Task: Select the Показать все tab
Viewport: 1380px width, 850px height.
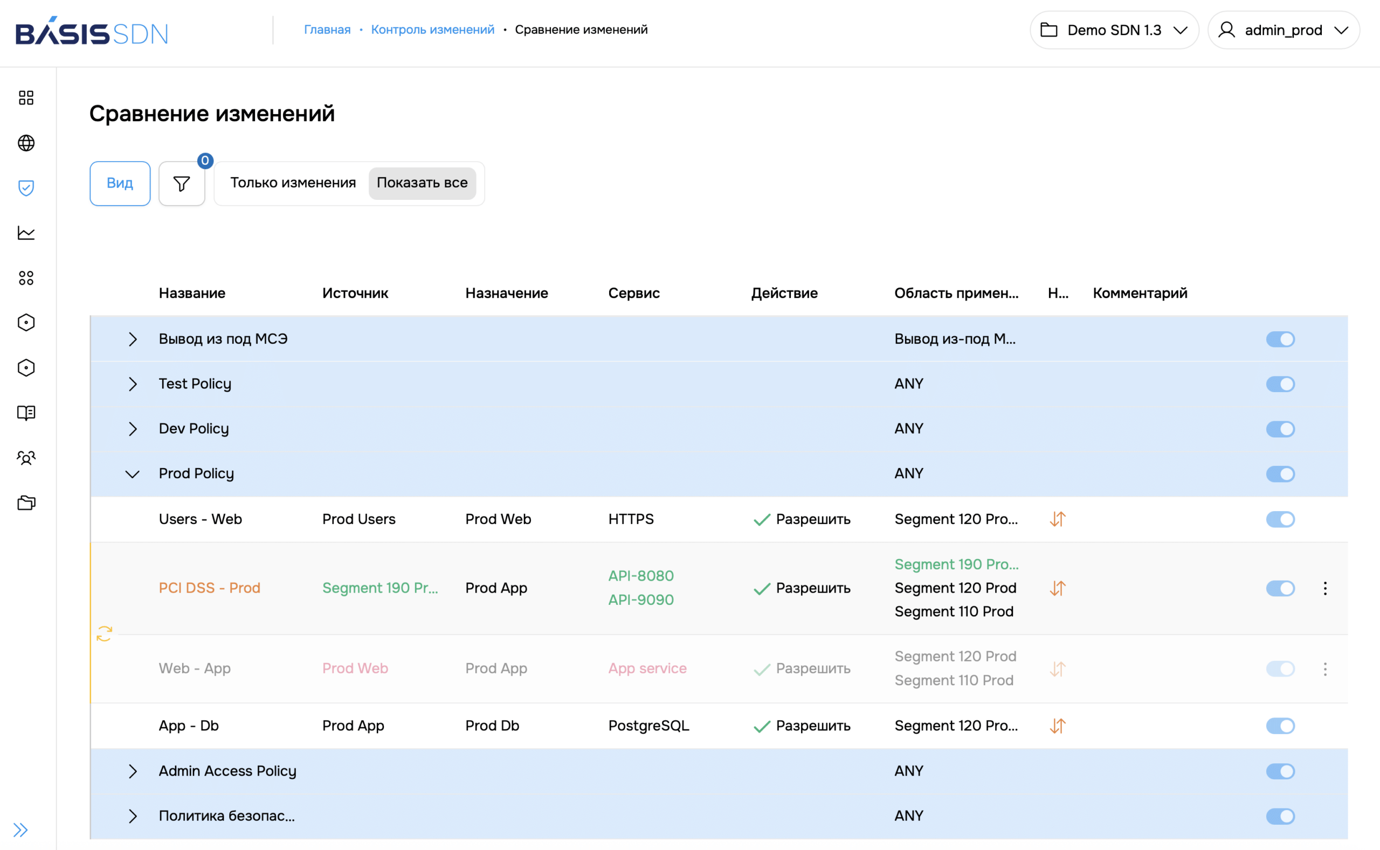Action: 422,183
